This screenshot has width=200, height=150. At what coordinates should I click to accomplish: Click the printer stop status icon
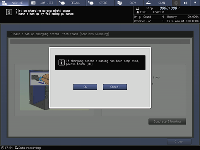tap(138, 9)
